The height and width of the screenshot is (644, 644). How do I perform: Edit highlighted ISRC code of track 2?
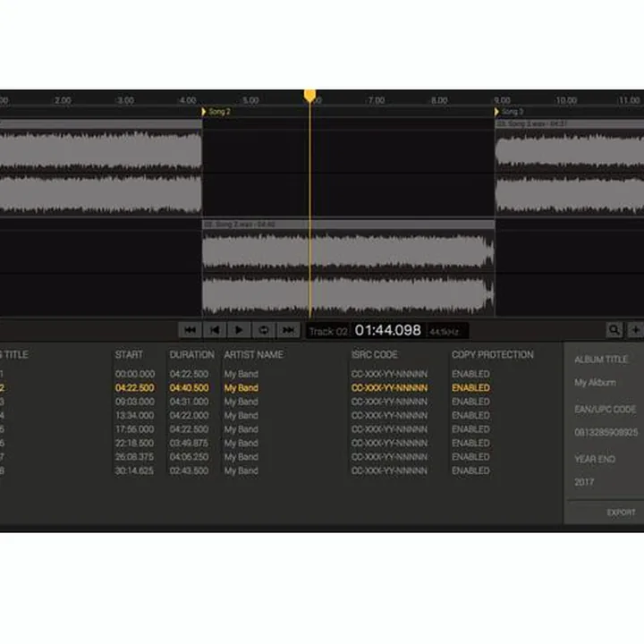tap(389, 387)
